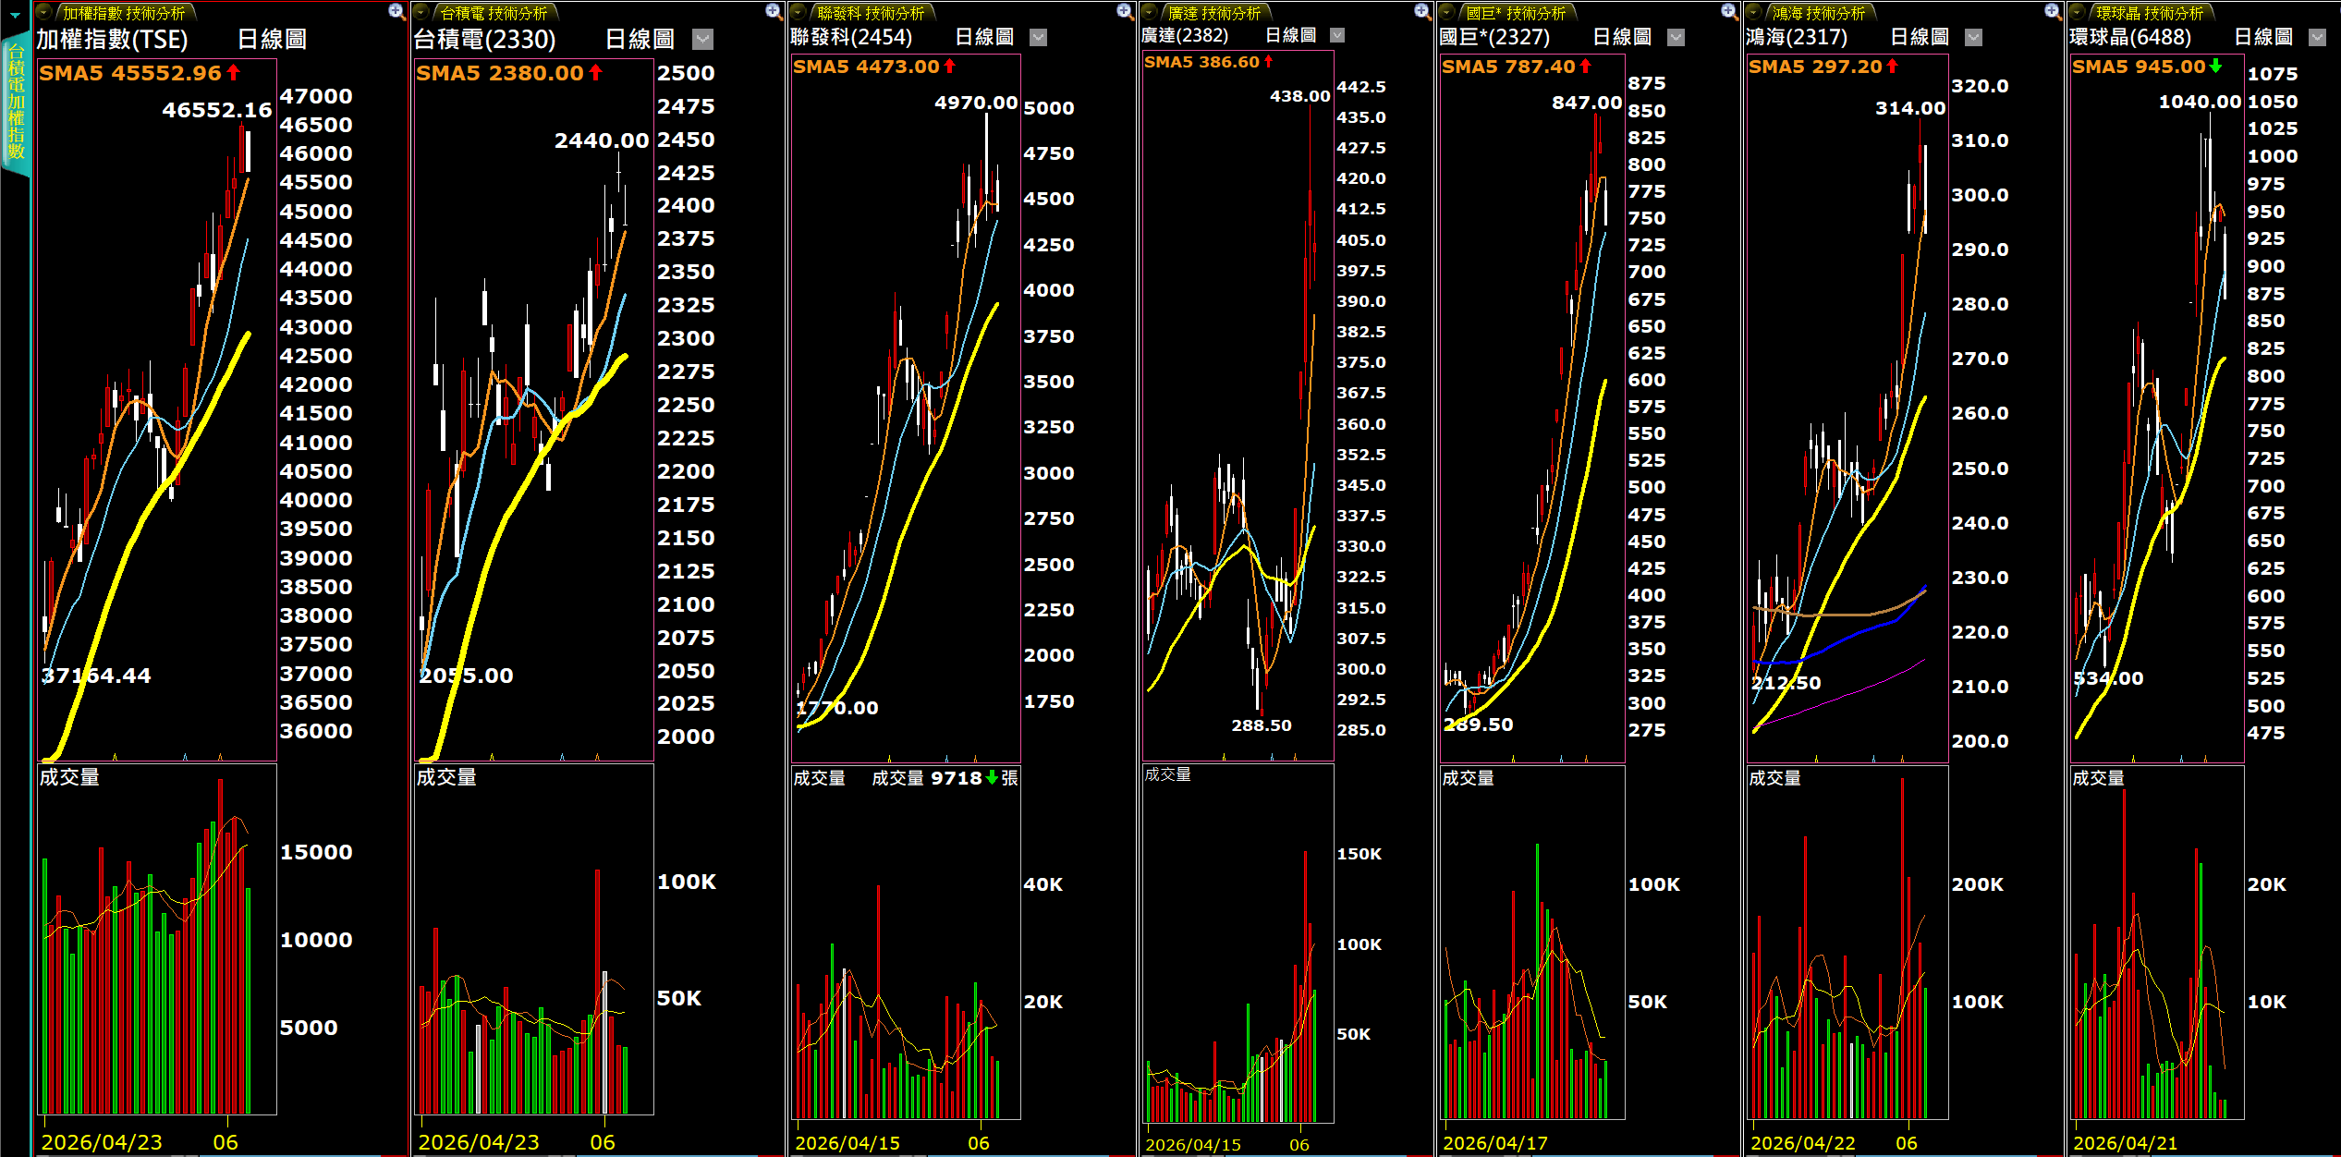Screen dimensions: 2341x1157
Task: Click magnifier zoom icon on 台積電 panel
Action: point(774,12)
